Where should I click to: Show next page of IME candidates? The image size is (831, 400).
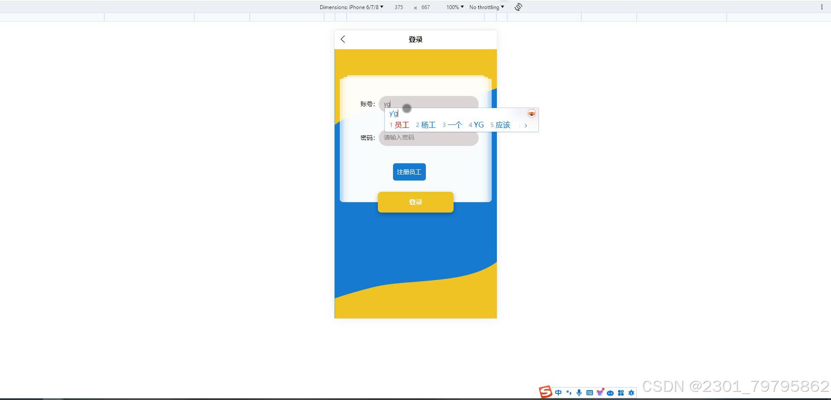(526, 126)
